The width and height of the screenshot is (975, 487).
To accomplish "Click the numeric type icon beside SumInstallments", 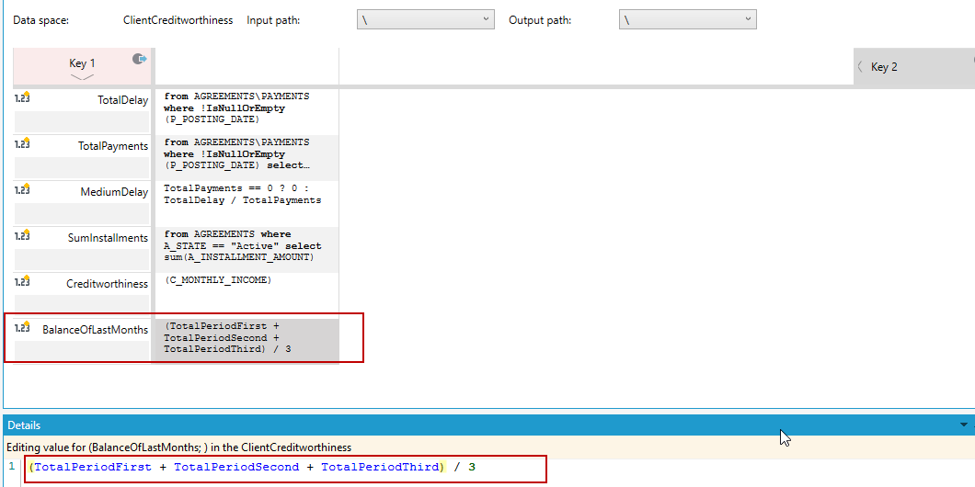I will pos(22,235).
